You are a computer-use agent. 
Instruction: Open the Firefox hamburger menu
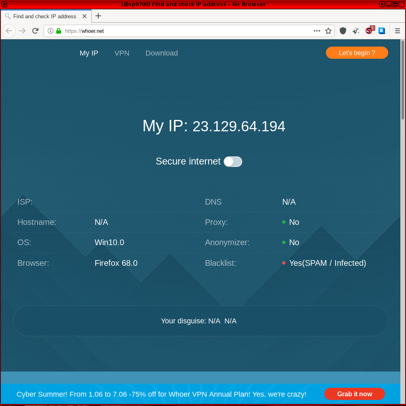click(x=398, y=31)
